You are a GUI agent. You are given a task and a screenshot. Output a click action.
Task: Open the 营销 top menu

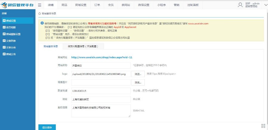click(176, 5)
